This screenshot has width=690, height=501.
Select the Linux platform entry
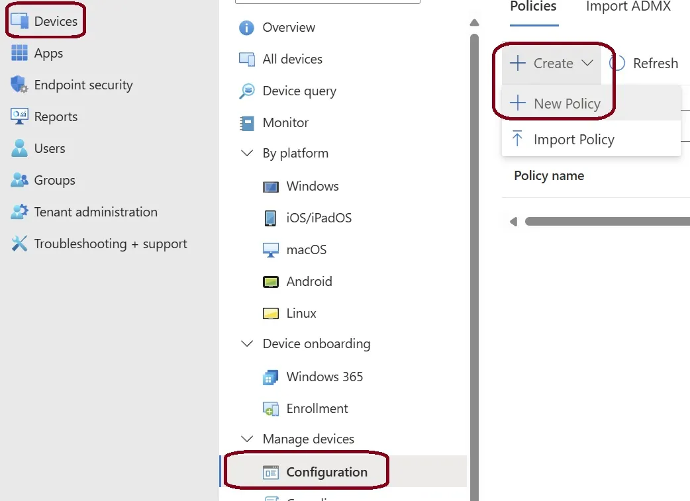[301, 313]
